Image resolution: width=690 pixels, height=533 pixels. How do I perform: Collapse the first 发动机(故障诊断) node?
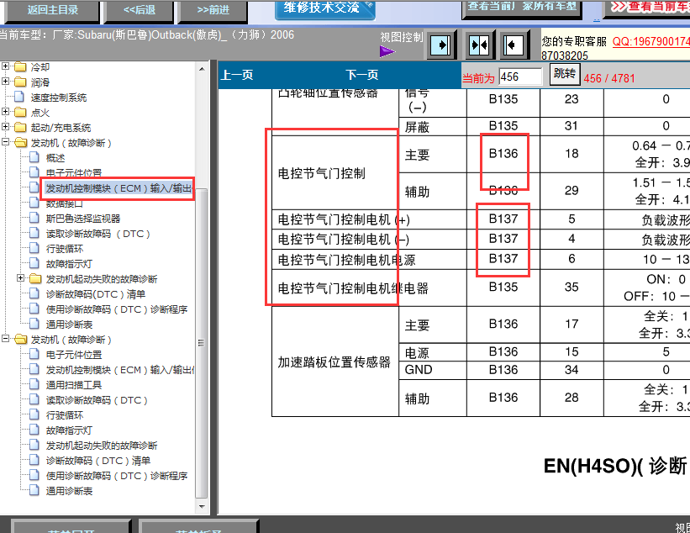(5, 142)
